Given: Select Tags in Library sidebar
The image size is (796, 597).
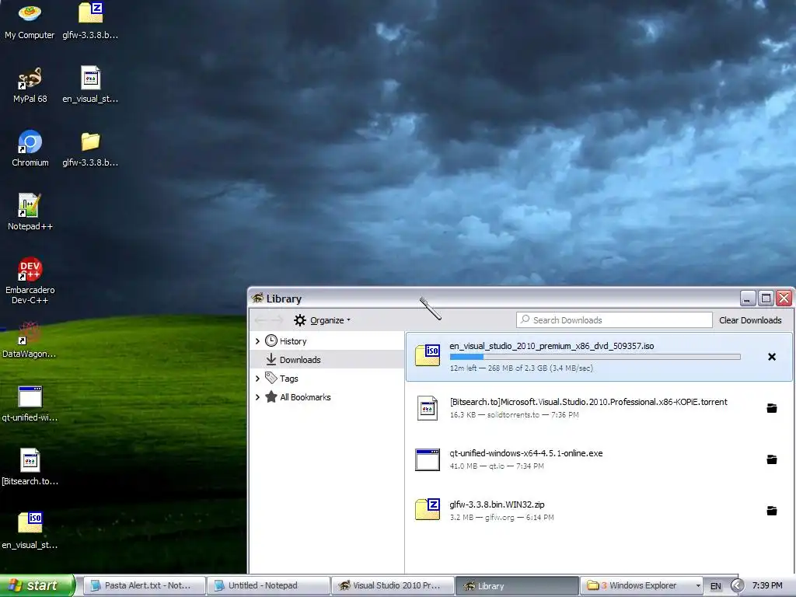Looking at the screenshot, I should click(289, 379).
